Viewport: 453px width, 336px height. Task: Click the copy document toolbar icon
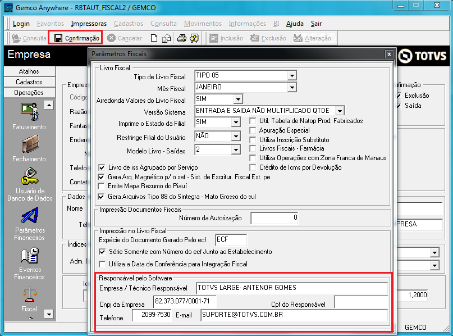pos(166,38)
